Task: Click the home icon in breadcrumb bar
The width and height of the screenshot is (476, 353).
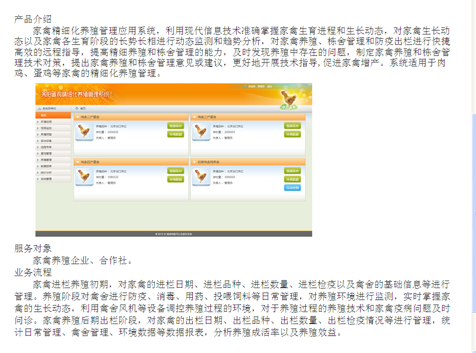Action: pos(77,108)
